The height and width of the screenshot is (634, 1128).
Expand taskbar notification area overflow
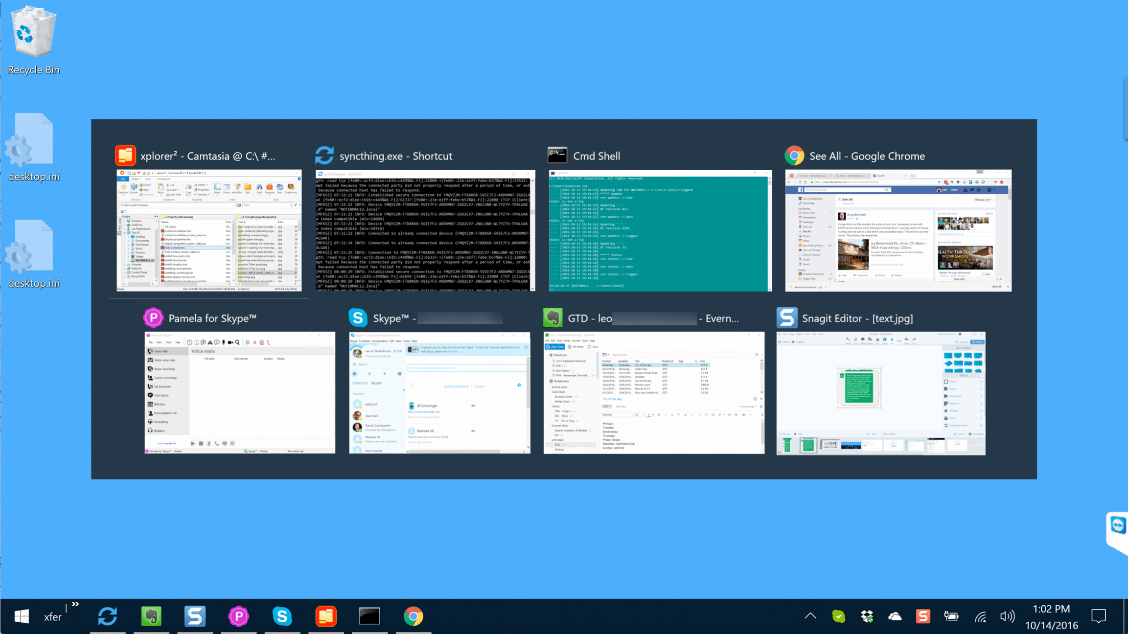[810, 615]
